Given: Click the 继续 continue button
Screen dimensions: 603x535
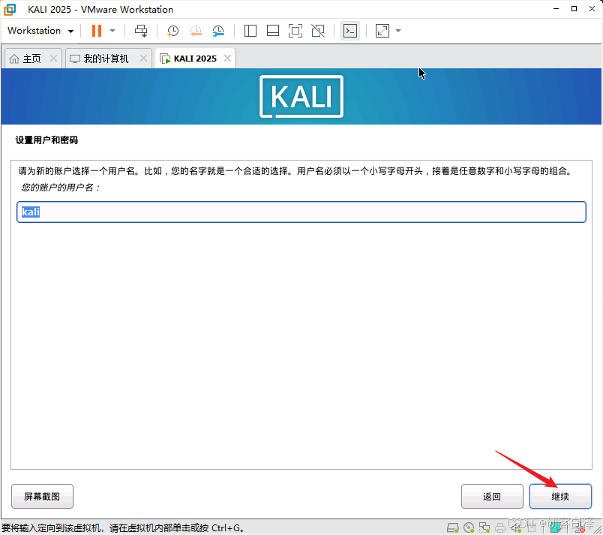Looking at the screenshot, I should [560, 497].
